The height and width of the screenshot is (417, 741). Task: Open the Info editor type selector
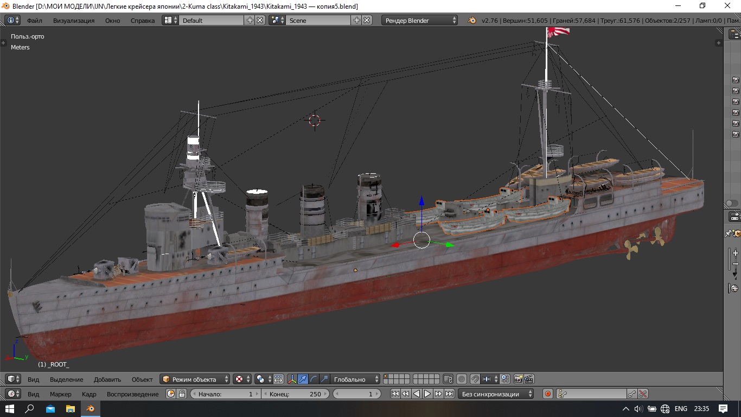point(12,20)
